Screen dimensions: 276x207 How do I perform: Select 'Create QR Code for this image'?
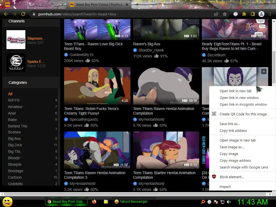[243, 114]
